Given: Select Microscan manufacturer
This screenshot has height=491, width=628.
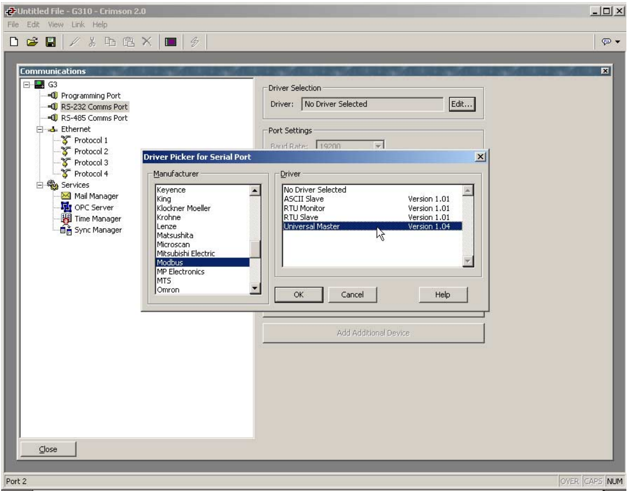Looking at the screenshot, I should (x=203, y=245).
